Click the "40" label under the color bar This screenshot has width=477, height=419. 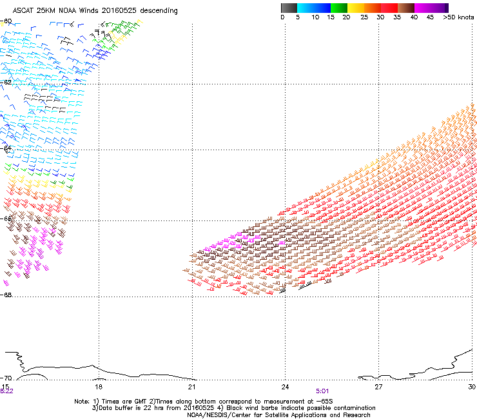(x=414, y=17)
